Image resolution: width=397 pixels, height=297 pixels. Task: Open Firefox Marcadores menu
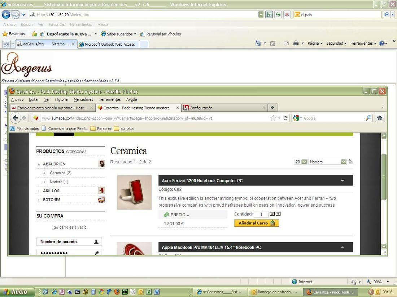(x=83, y=99)
